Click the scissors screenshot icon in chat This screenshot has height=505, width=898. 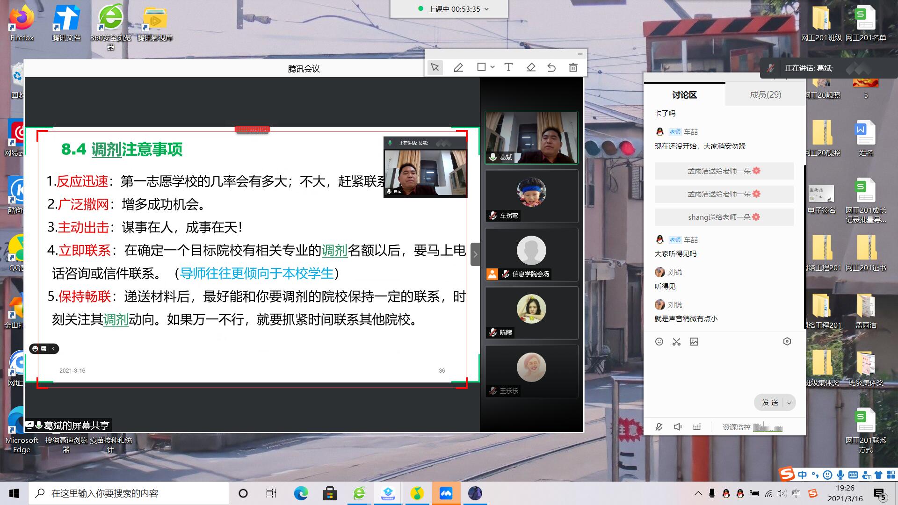click(x=676, y=342)
